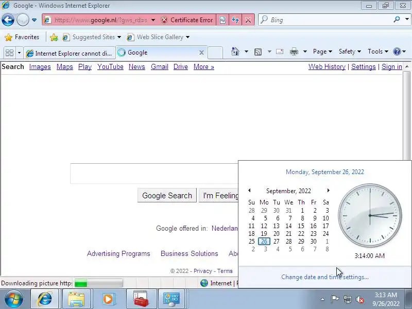Screen dimensions: 412x309
Task: Open the search provider dropdown arrow
Action: [x=407, y=19]
